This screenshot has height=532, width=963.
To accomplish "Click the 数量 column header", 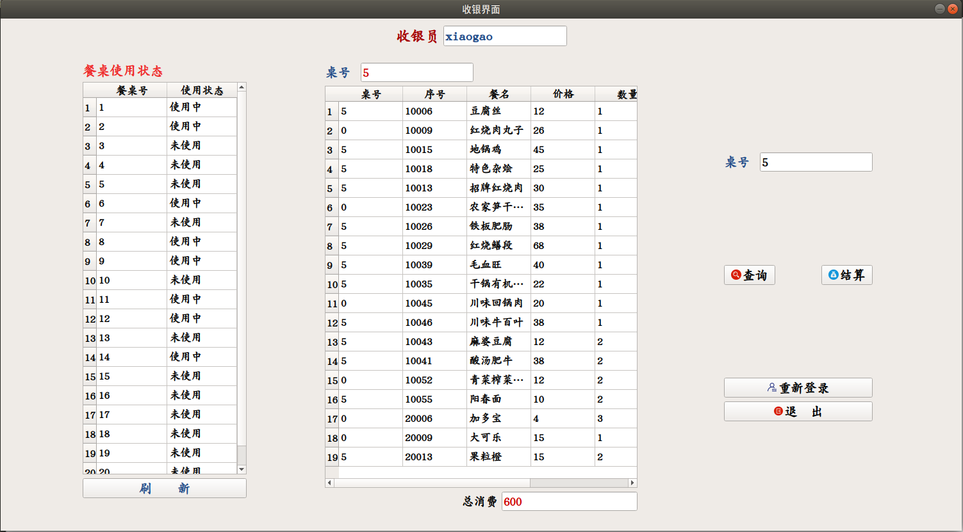I will [x=616, y=94].
